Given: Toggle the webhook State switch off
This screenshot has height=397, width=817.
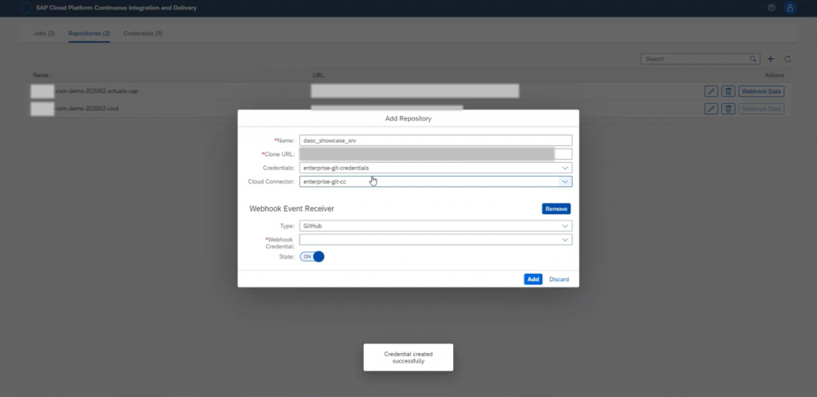Looking at the screenshot, I should (312, 256).
